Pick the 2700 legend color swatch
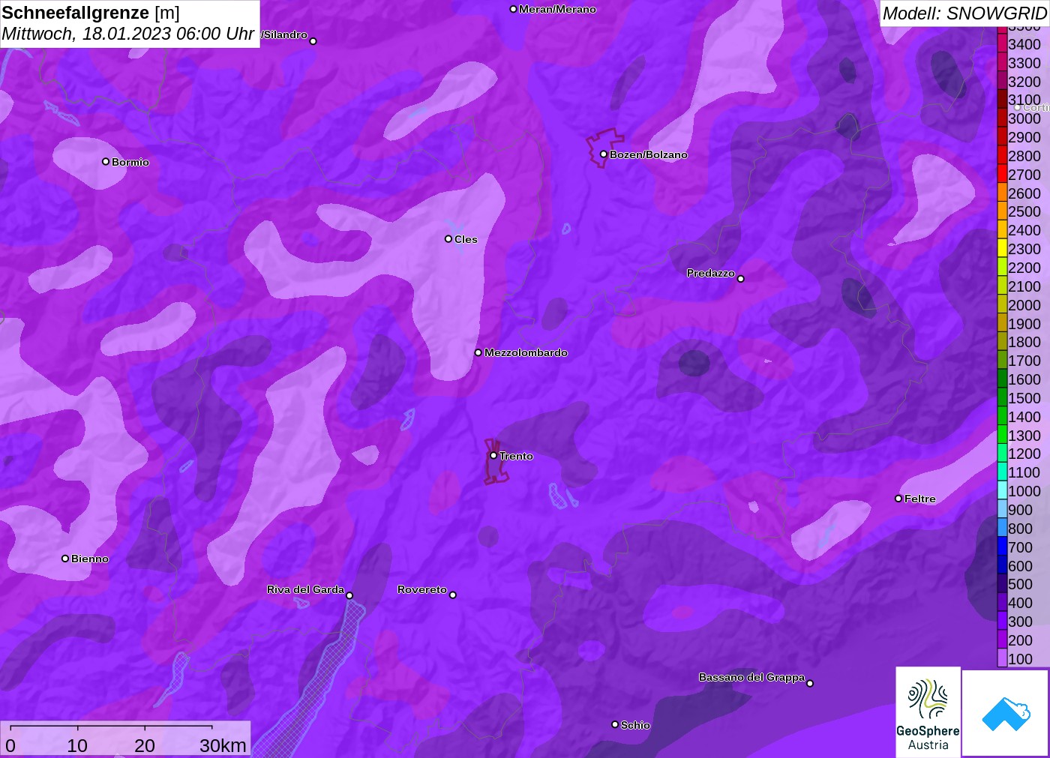This screenshot has width=1050, height=758. click(x=1002, y=175)
